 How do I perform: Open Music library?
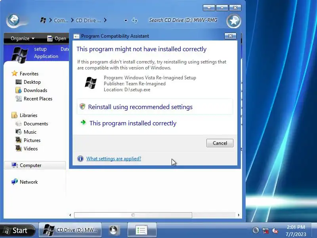click(x=30, y=132)
